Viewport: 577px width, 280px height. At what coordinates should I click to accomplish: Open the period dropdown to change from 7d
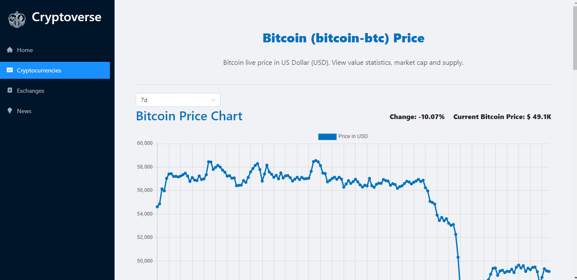[178, 100]
